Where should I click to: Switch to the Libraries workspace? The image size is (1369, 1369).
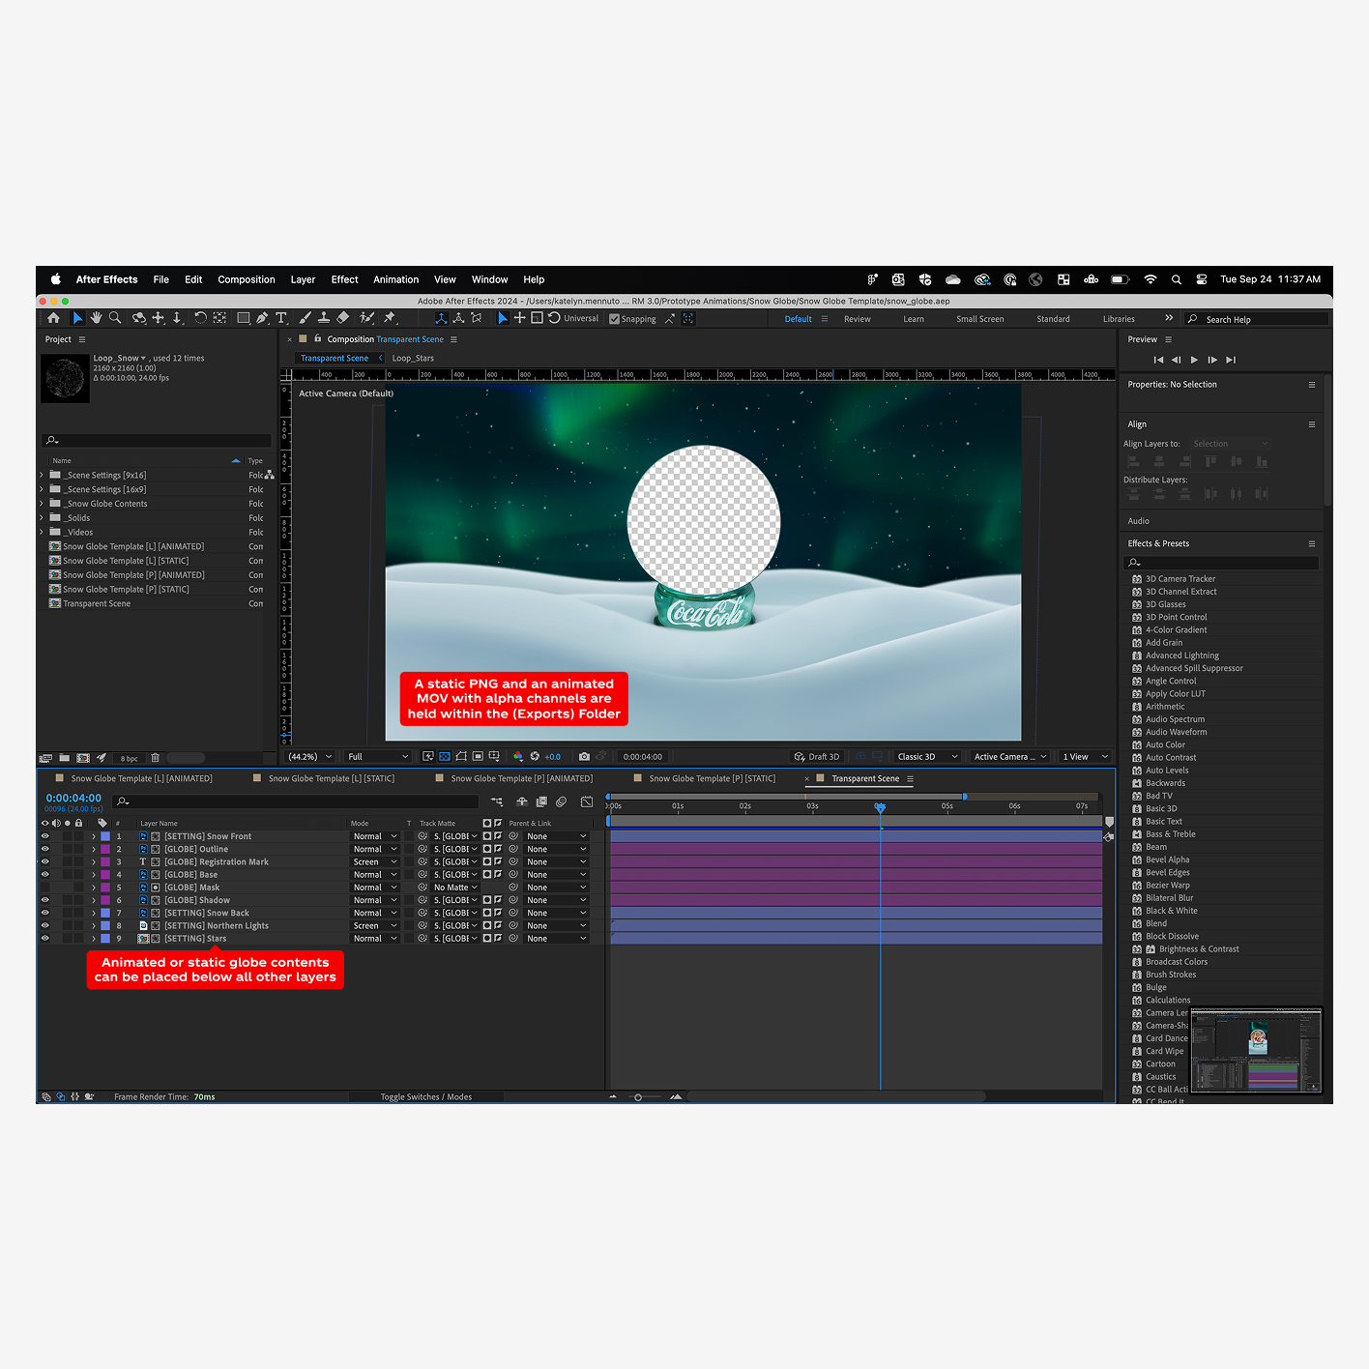coord(1119,319)
